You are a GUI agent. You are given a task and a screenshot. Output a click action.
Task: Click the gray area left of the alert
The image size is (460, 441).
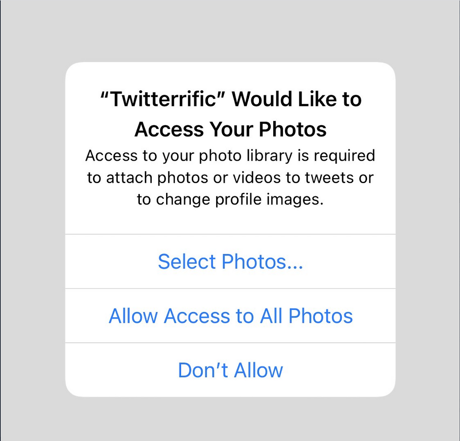click(33, 229)
